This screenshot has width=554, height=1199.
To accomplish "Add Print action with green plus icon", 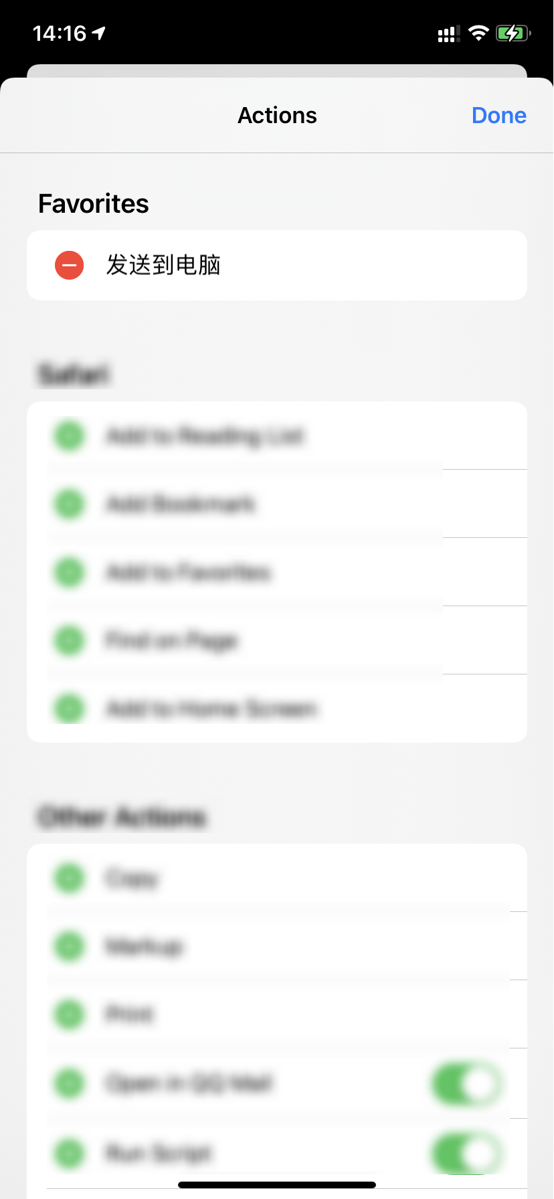I will (70, 1015).
